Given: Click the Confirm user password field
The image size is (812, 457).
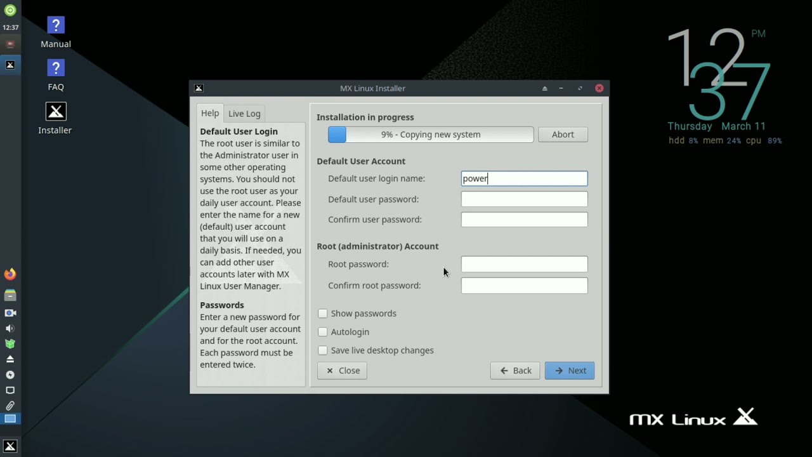Looking at the screenshot, I should (524, 220).
